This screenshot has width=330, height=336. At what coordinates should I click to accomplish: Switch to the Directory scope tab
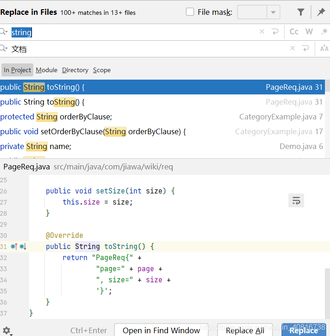75,70
